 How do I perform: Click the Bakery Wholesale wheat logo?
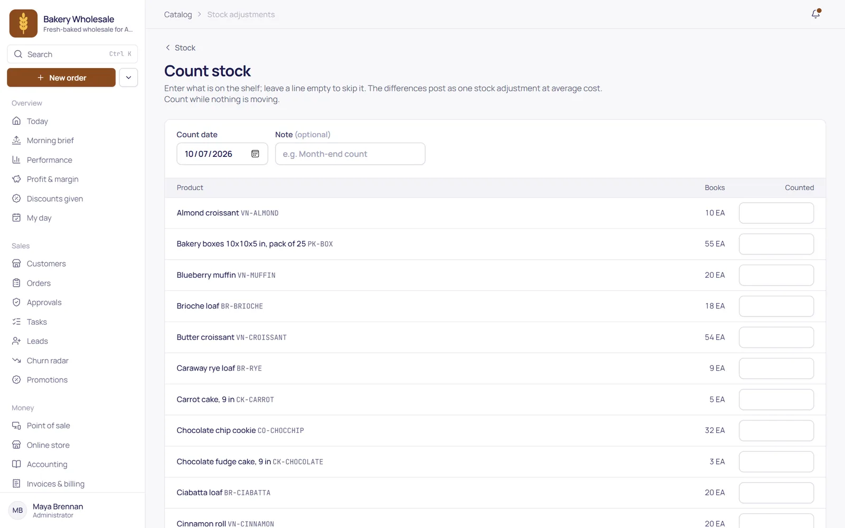click(23, 23)
